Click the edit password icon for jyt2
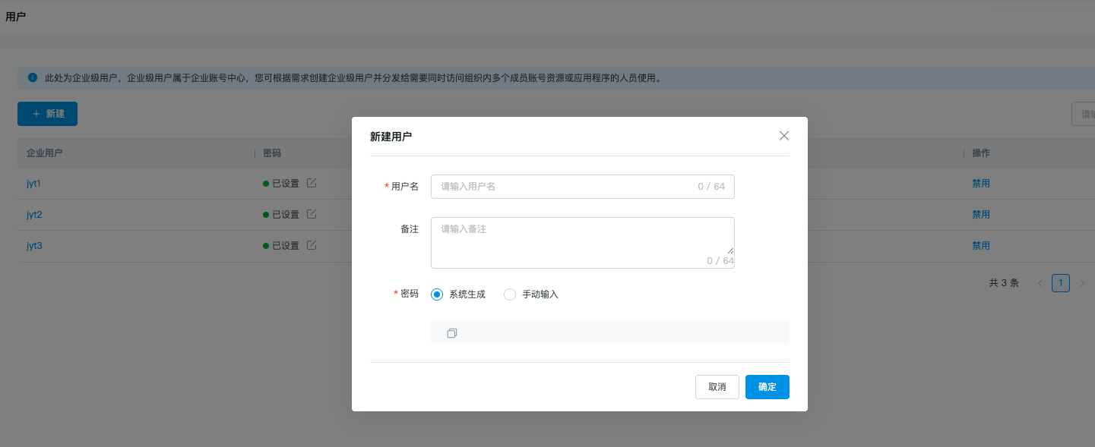The image size is (1095, 447). coord(312,214)
